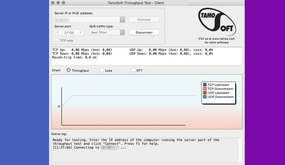Click the 'TCP Upstream' legend label
The height and width of the screenshot is (165, 285).
(x=218, y=85)
